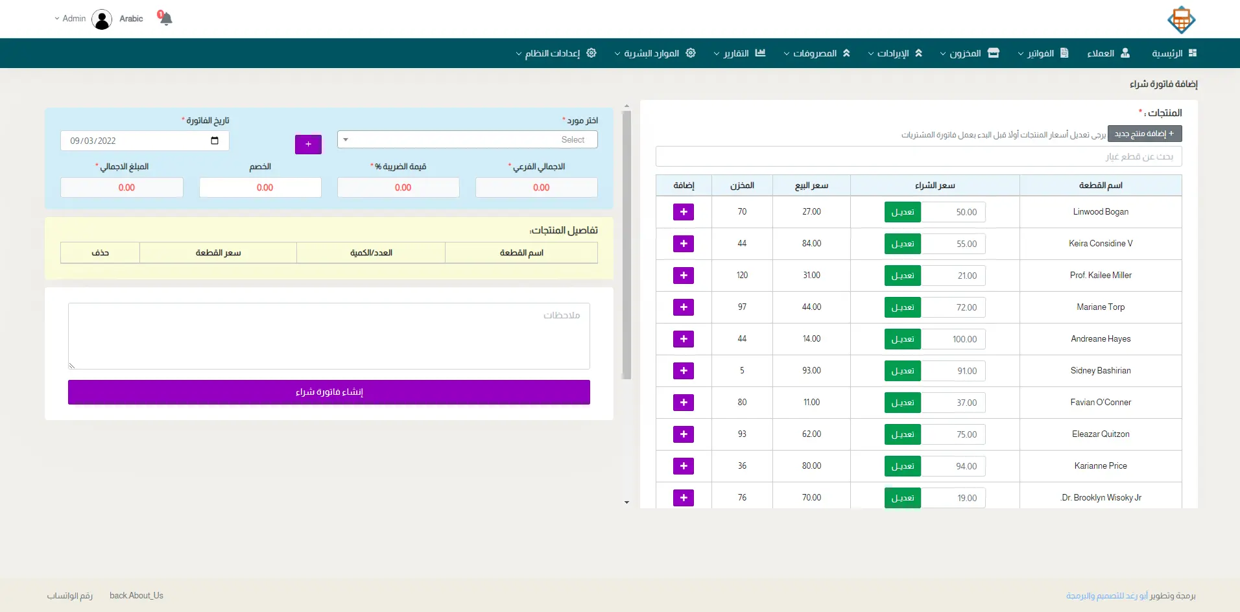Click the purple add supplier plus button

pos(308,144)
